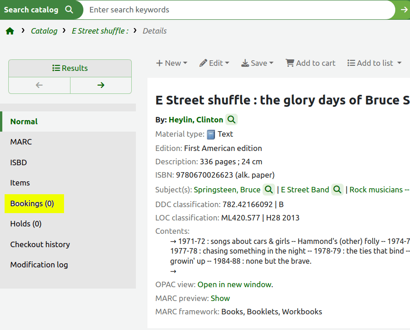410x330 pixels.
Task: Click the ISBN value 9780670026623
Action: (204, 175)
